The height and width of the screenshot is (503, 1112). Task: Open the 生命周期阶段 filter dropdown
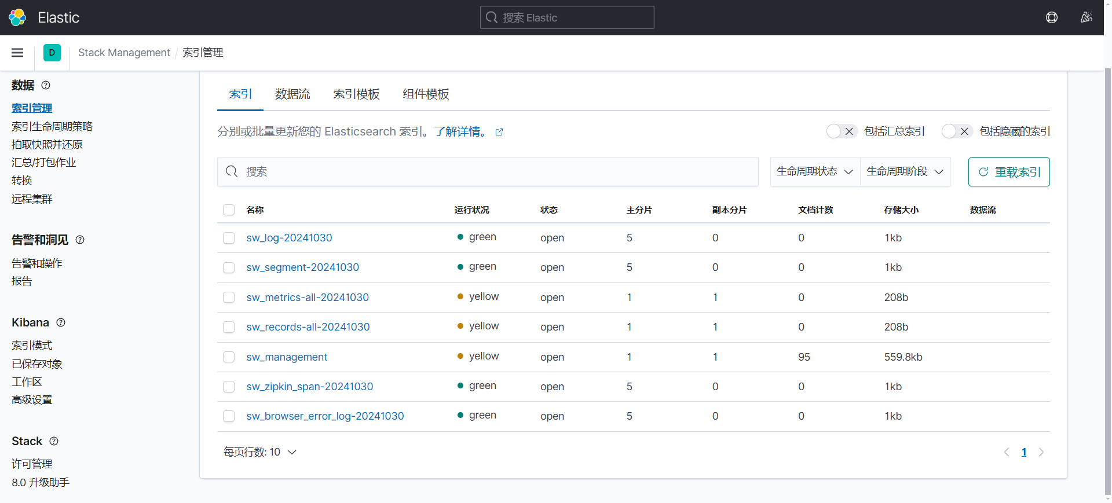pos(905,171)
